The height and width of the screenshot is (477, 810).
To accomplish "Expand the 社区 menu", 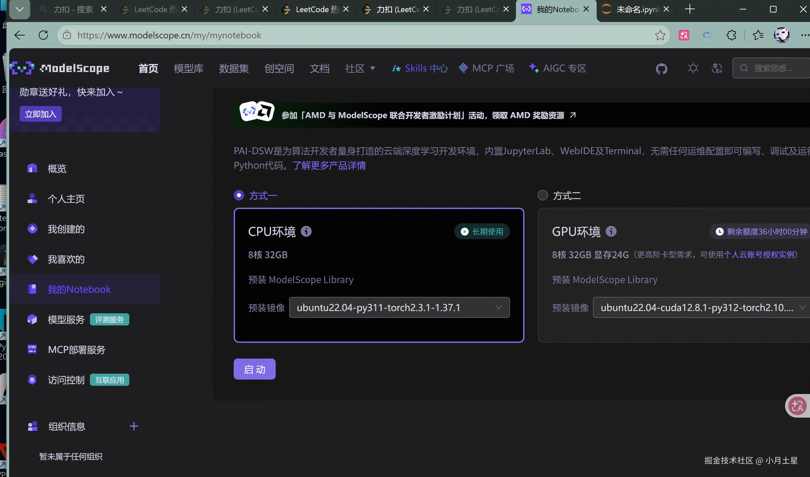I will click(360, 68).
